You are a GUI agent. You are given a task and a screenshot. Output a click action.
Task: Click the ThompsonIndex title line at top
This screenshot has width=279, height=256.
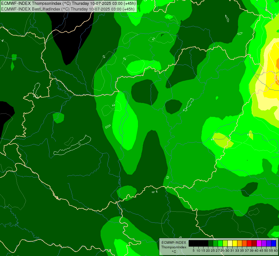(68, 3)
